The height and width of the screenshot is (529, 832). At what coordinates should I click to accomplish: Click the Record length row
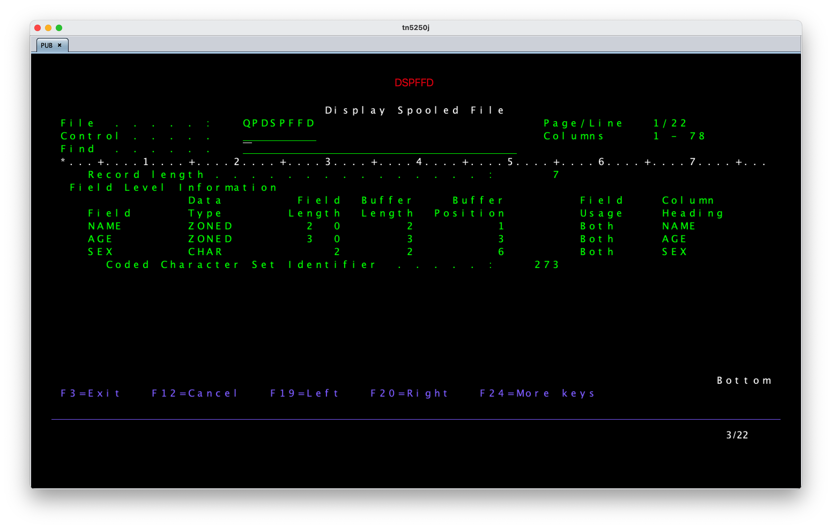324,174
